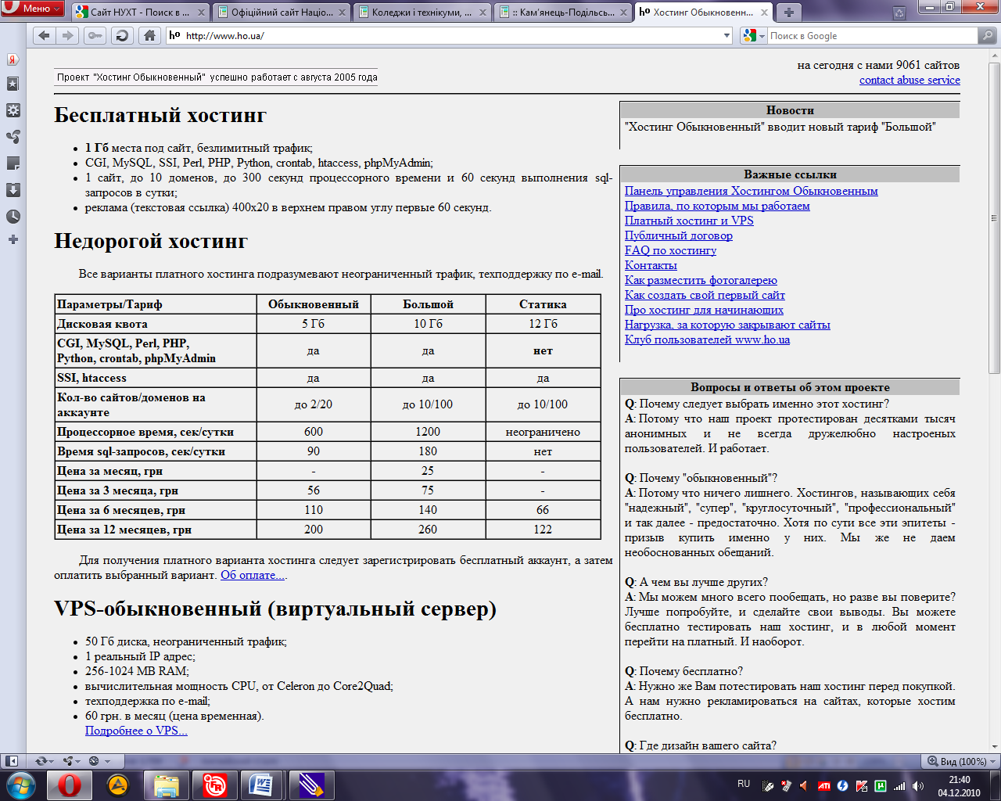The image size is (1001, 801).
Task: Open 'Про хостинг для начинающих' link
Action: click(704, 310)
